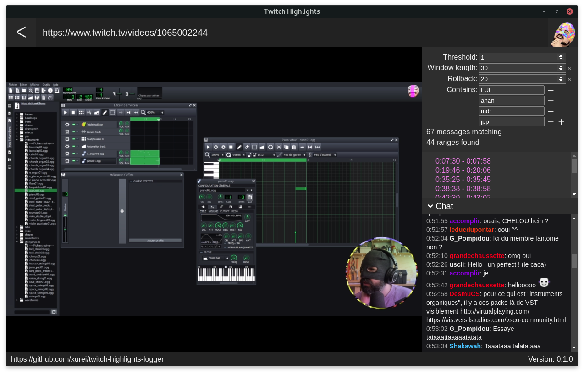The image size is (584, 374).
Task: Focus the Contains field with LUL
Action: (x=512, y=90)
